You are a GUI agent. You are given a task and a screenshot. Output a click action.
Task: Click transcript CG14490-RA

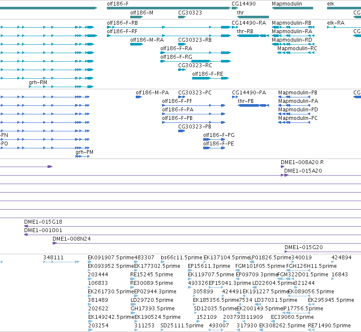point(235,27)
